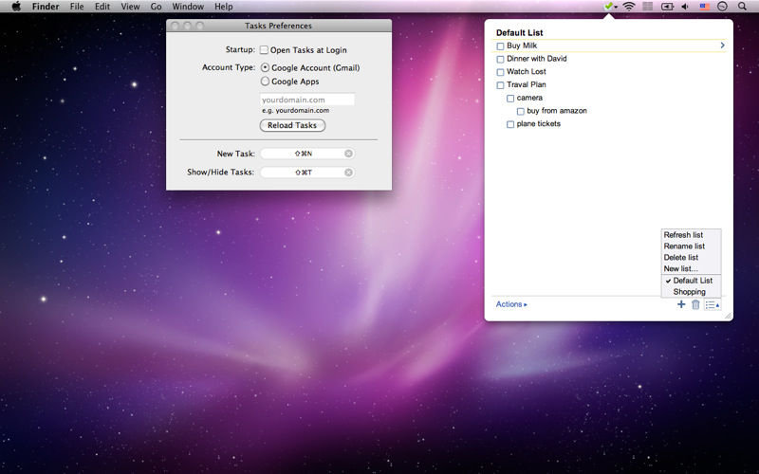This screenshot has width=759, height=474.
Task: Expand the Actions menu
Action: [x=511, y=304]
